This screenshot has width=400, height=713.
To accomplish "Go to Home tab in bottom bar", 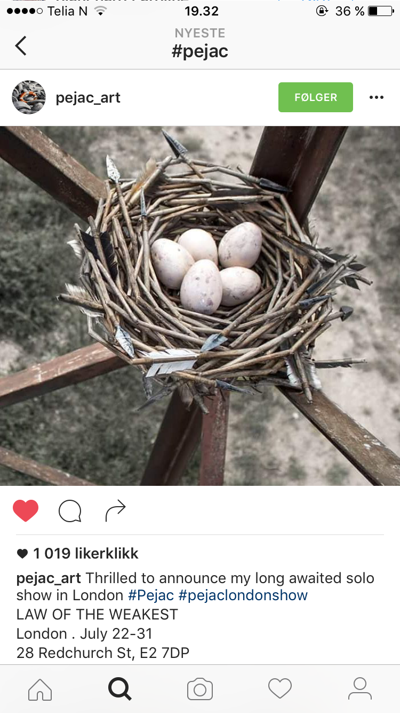I will 40,689.
